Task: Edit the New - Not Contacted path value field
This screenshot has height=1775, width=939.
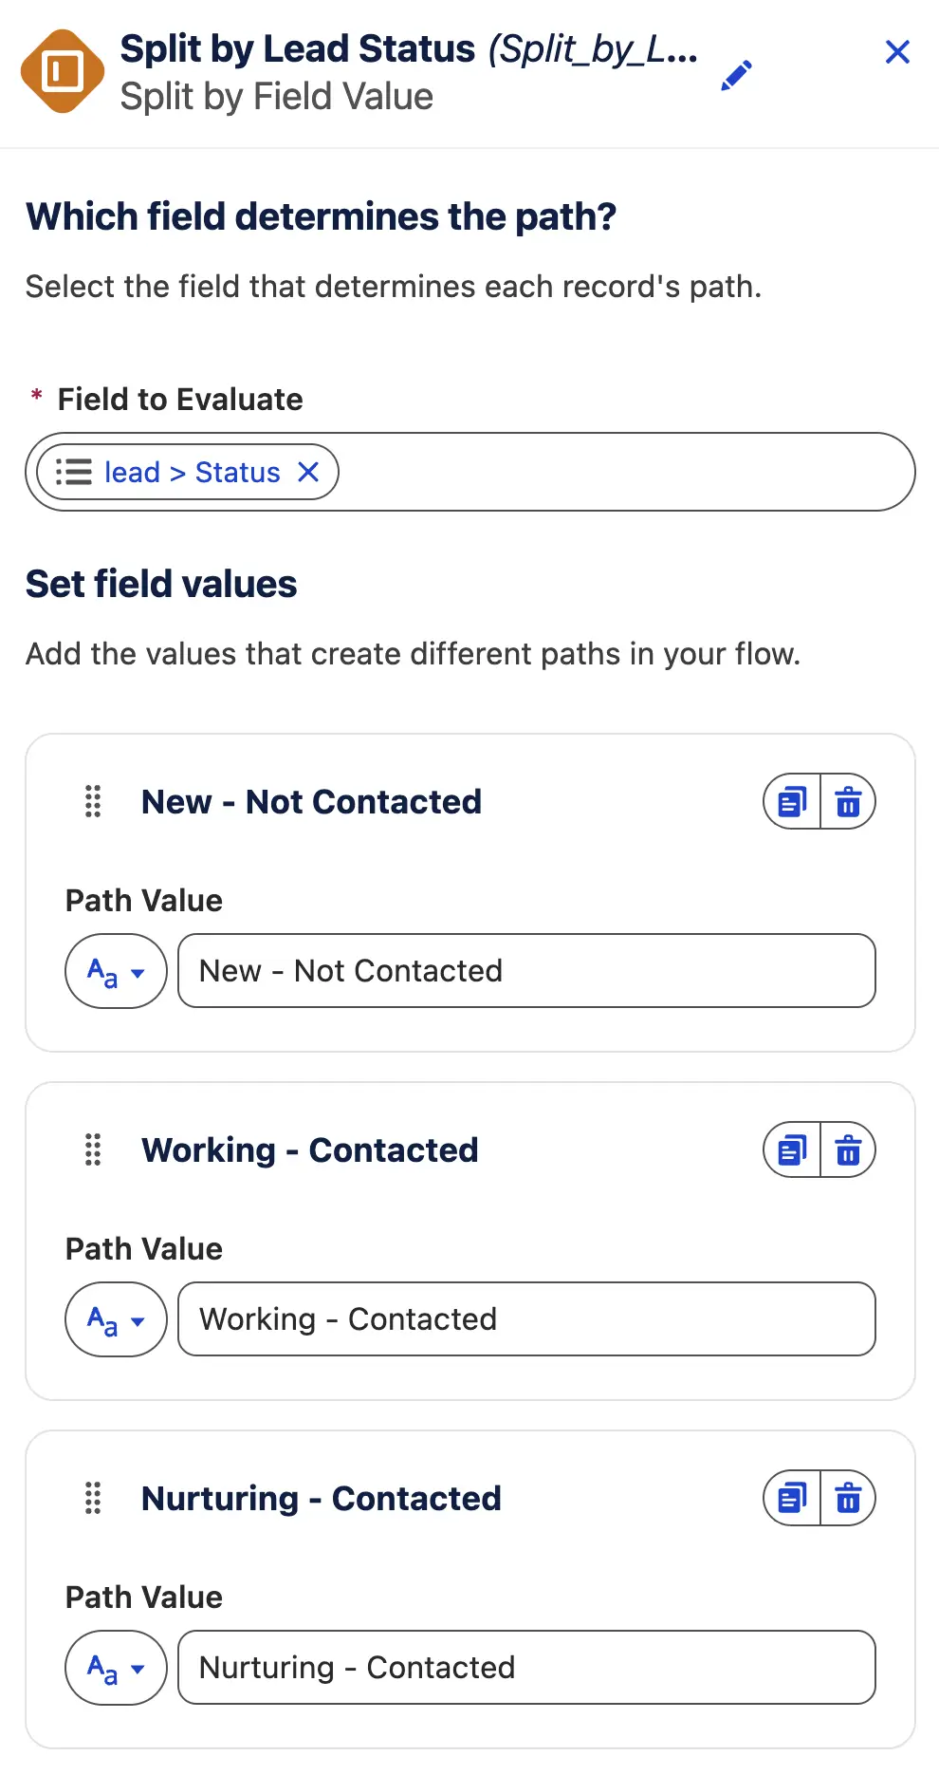Action: (526, 971)
